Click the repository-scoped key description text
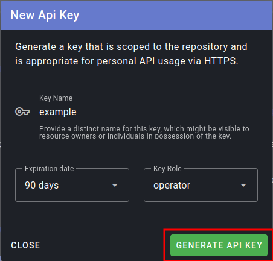 (131, 54)
